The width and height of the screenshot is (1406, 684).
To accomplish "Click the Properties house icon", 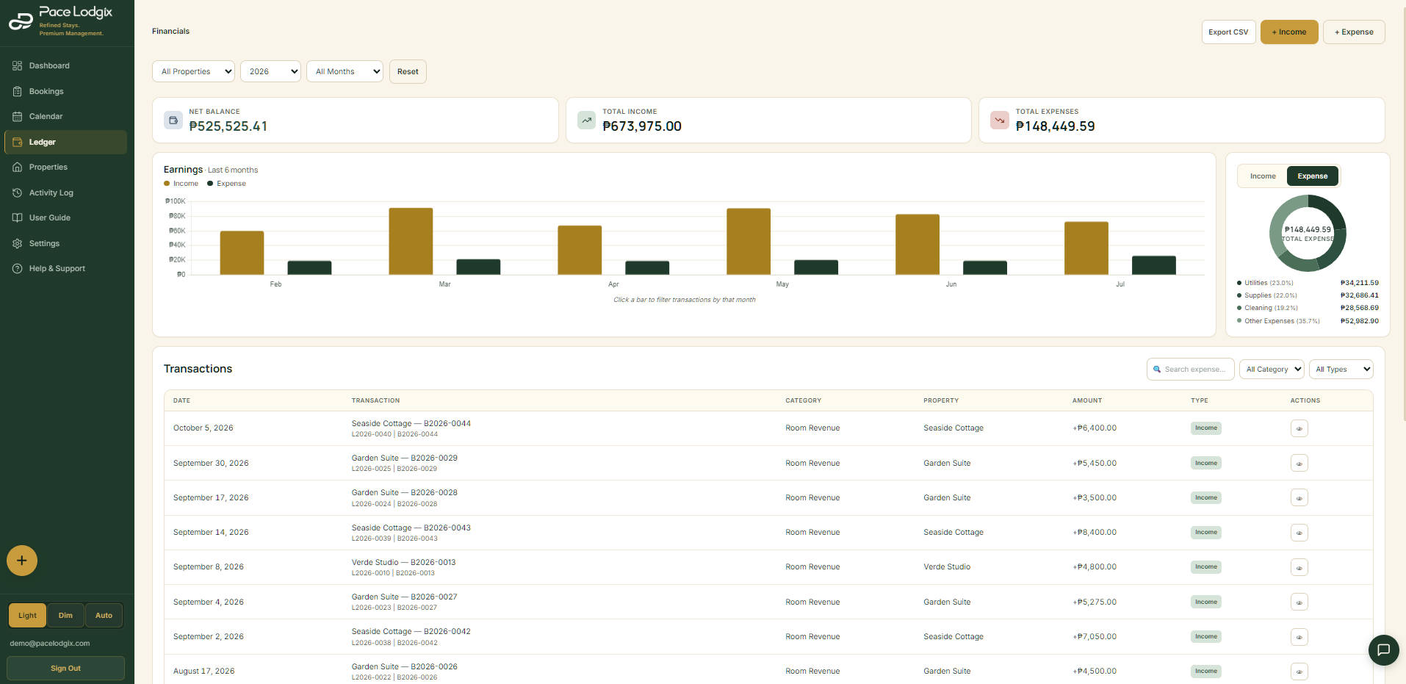I will [17, 168].
